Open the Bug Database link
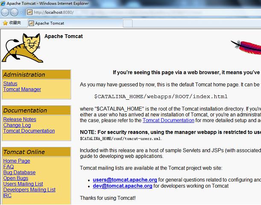Screen dimensions: 261x205 point(19,172)
